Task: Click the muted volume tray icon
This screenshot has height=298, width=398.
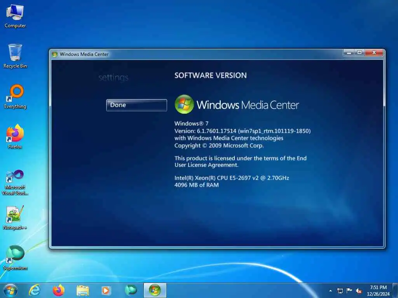Action: click(x=359, y=291)
